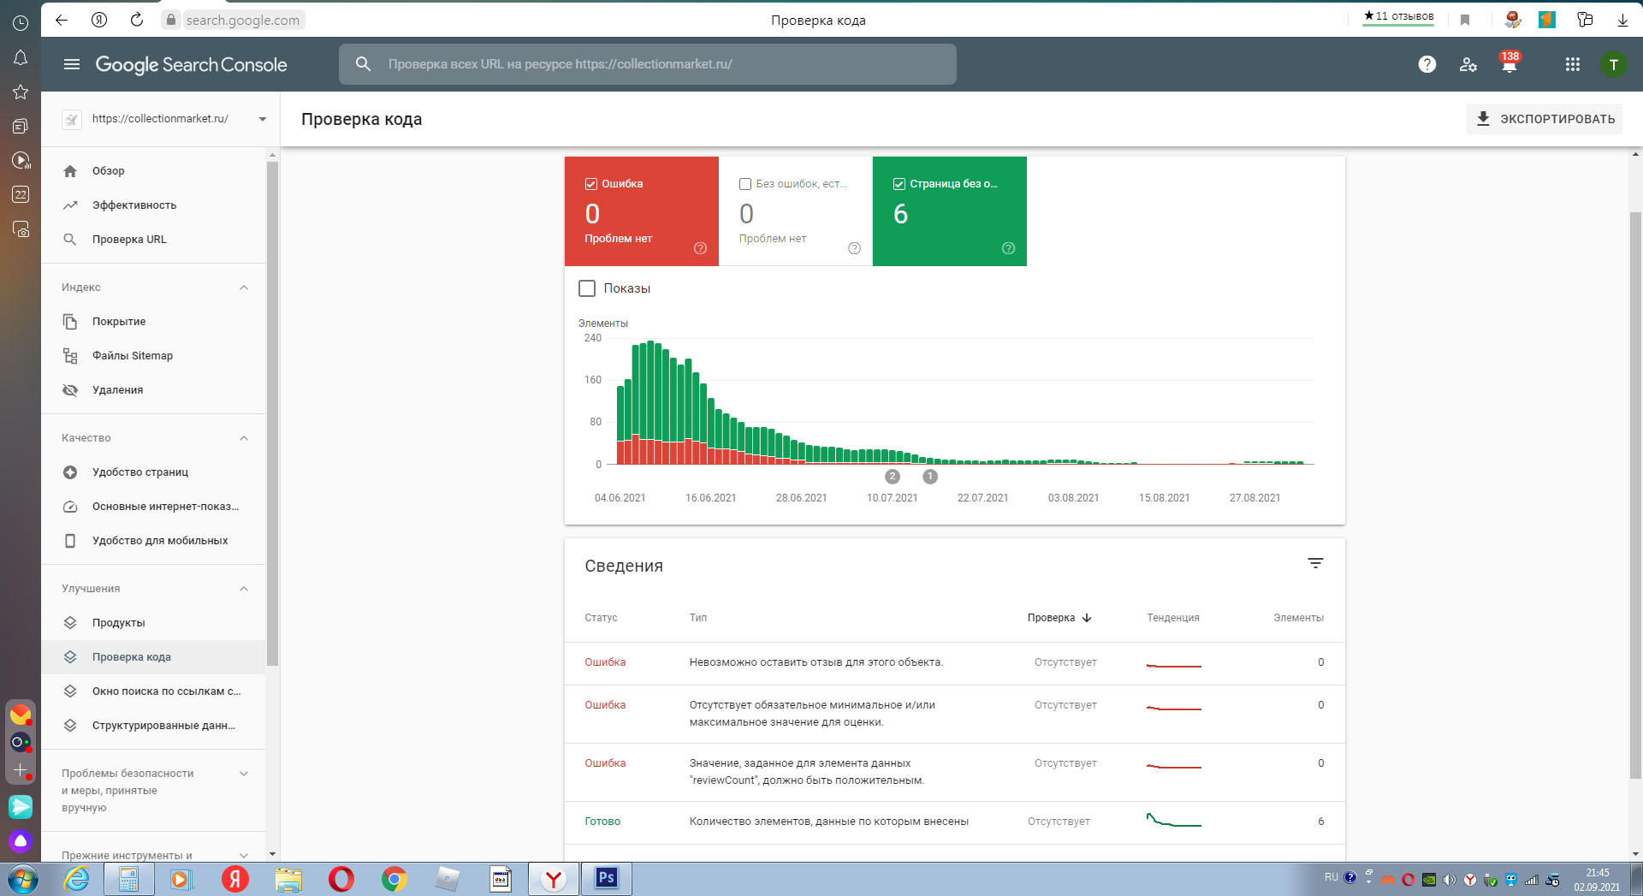
Task: Click the sidebar vertical scrollbar
Action: [272, 413]
